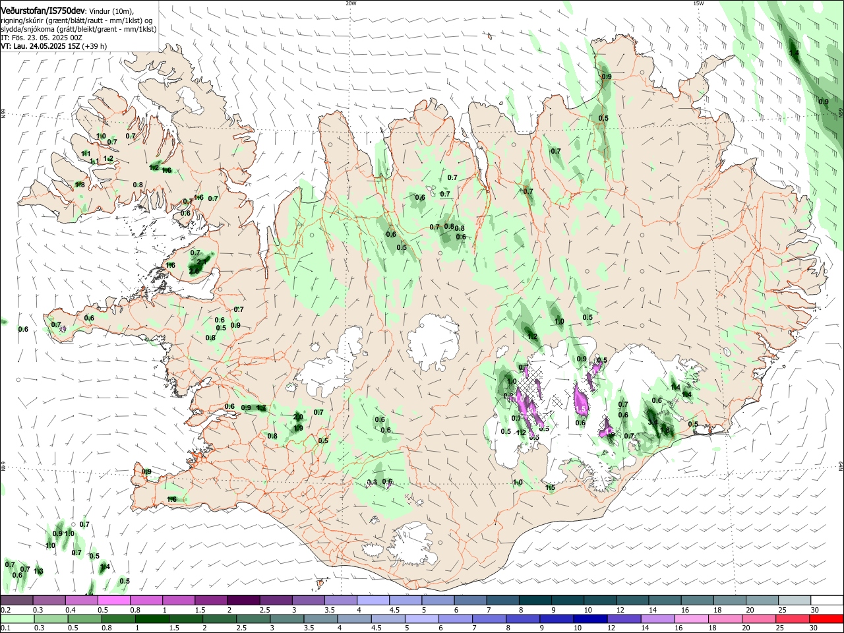The height and width of the screenshot is (633, 844).
Task: Click the '20W' longitude label
Action: pos(351,3)
